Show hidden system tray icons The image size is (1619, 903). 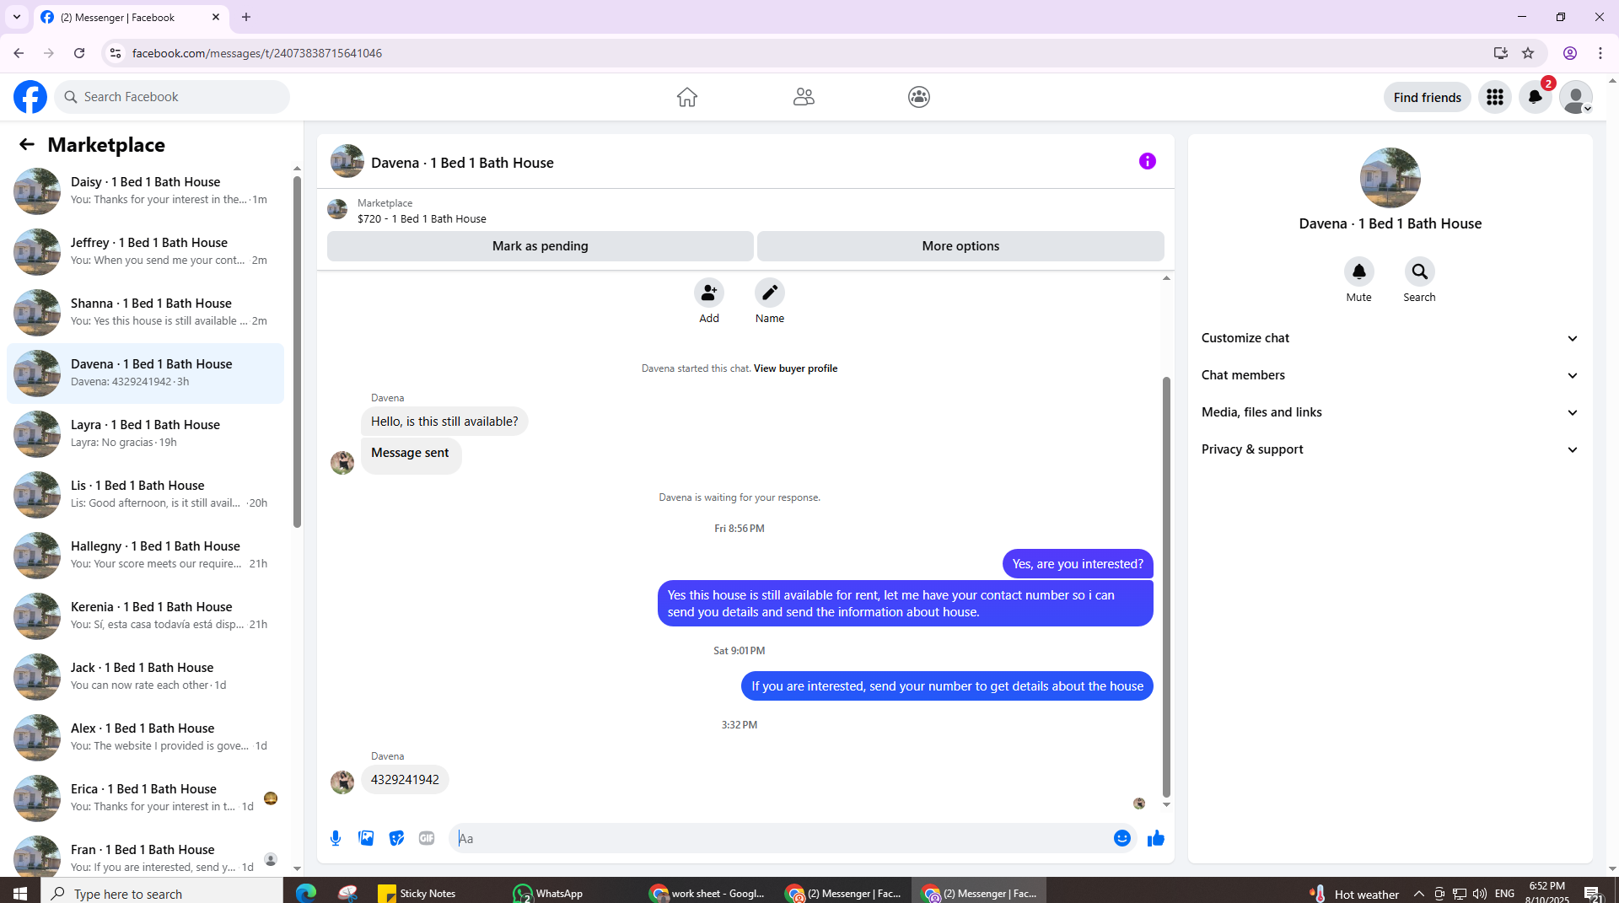[x=1419, y=894]
